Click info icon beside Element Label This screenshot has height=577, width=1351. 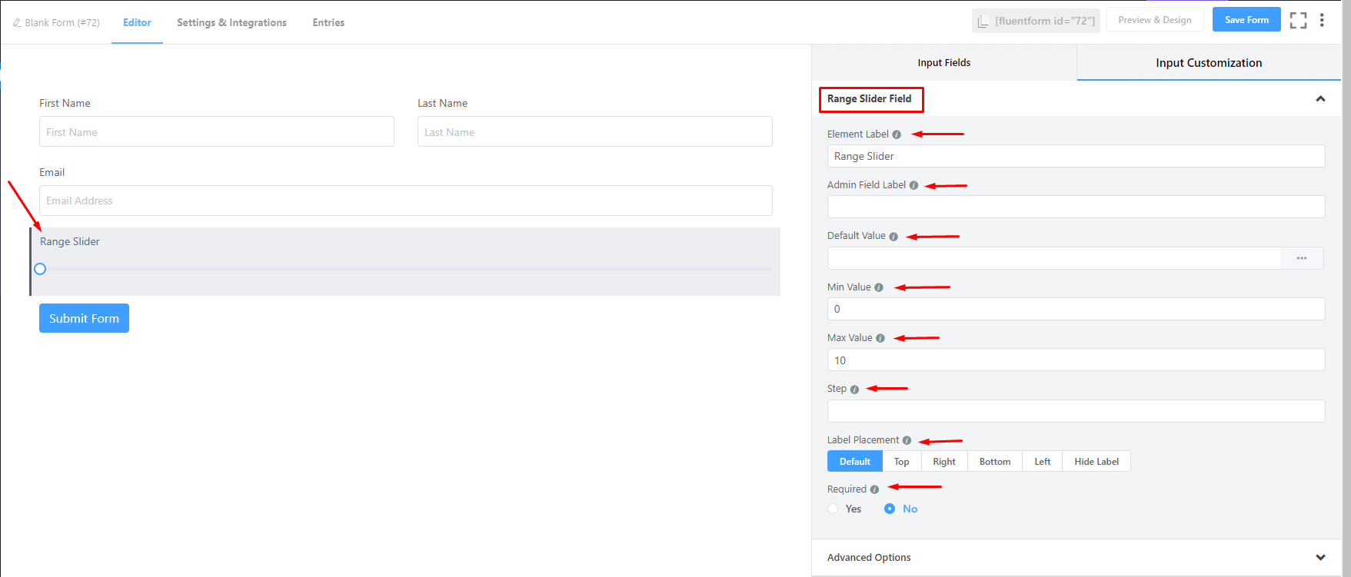(897, 134)
